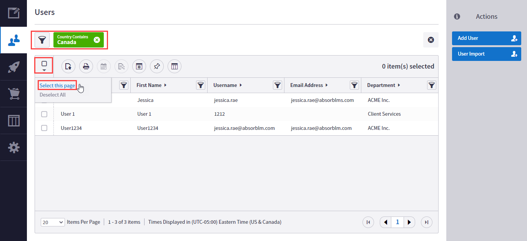Click the Export file toolbar icon
The image size is (527, 241).
68,66
